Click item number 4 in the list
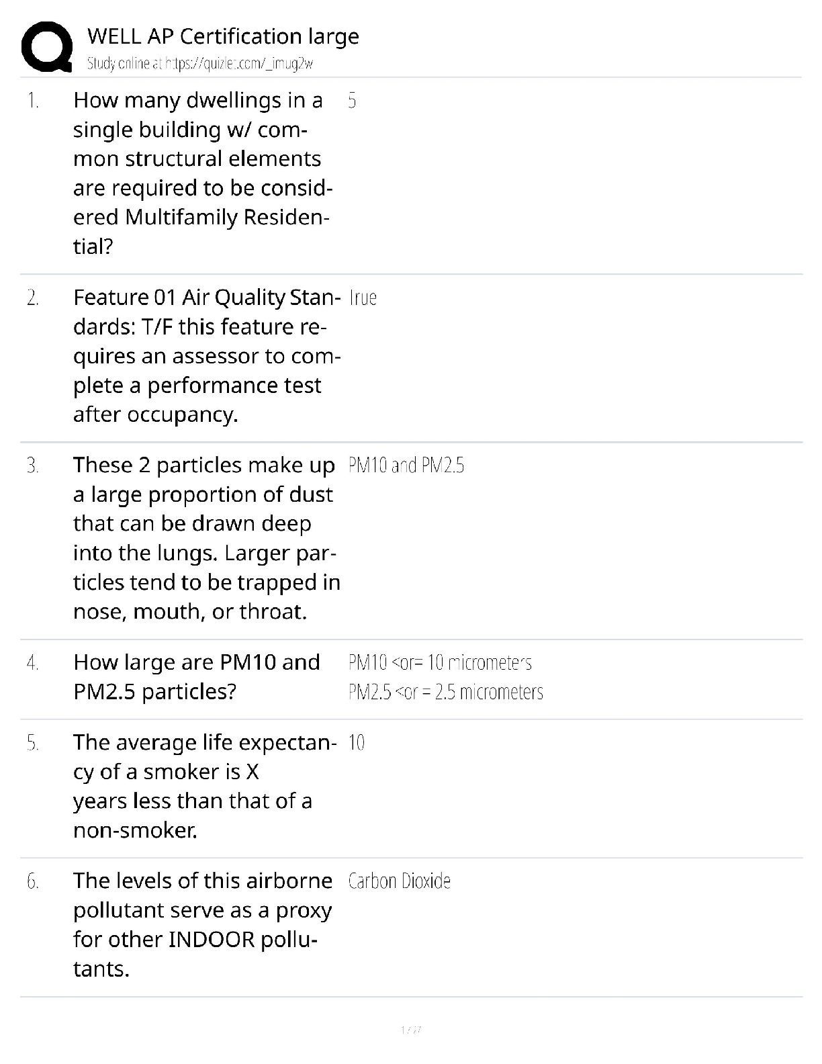Screen dimensions: 822x1064 33,663
